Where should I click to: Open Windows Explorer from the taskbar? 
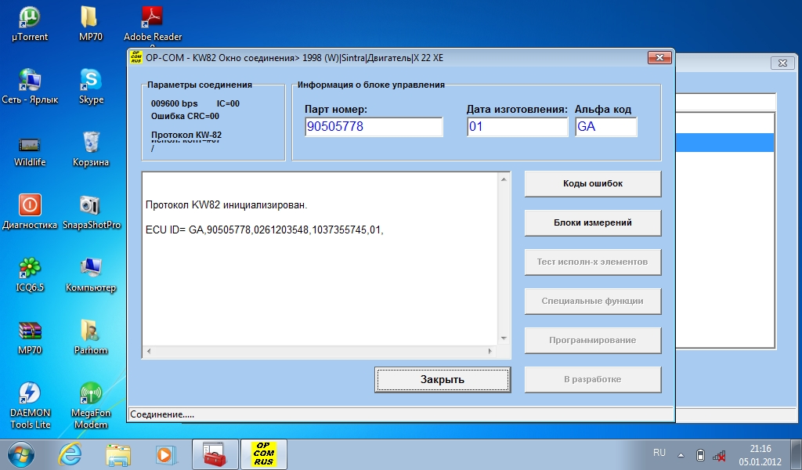pos(118,454)
